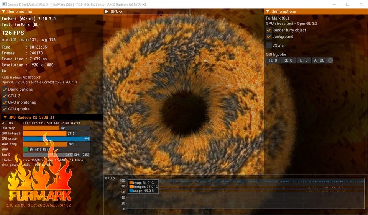Click the Time 00:32:35 value
Screen dimensions: 368x215
(x=38, y=47)
